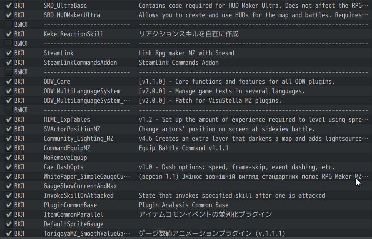372x239 pixels.
Task: Click 'Contains code required for HUD Maker' description
Action: 253,5
